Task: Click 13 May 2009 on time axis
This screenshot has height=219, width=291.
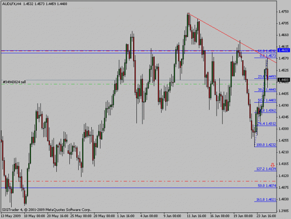Action: (x=11, y=216)
